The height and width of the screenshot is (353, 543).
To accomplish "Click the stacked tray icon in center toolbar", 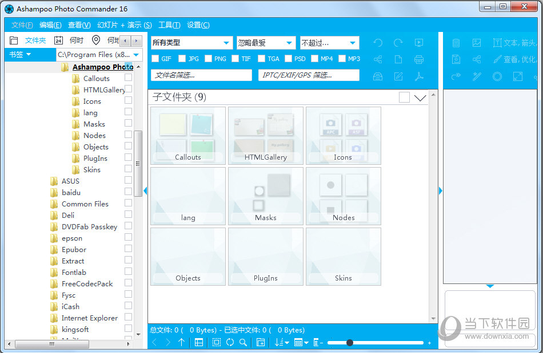I will click(x=378, y=76).
